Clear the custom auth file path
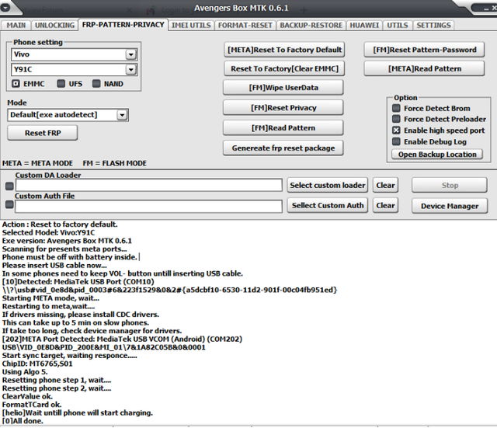497x428 pixels. pyautogui.click(x=385, y=205)
